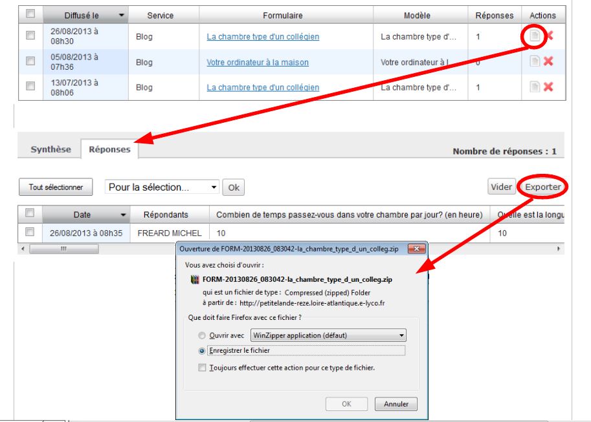This screenshot has height=422, width=591.
Task: Check the box for the 05/08/2013 row
Action: click(29, 61)
